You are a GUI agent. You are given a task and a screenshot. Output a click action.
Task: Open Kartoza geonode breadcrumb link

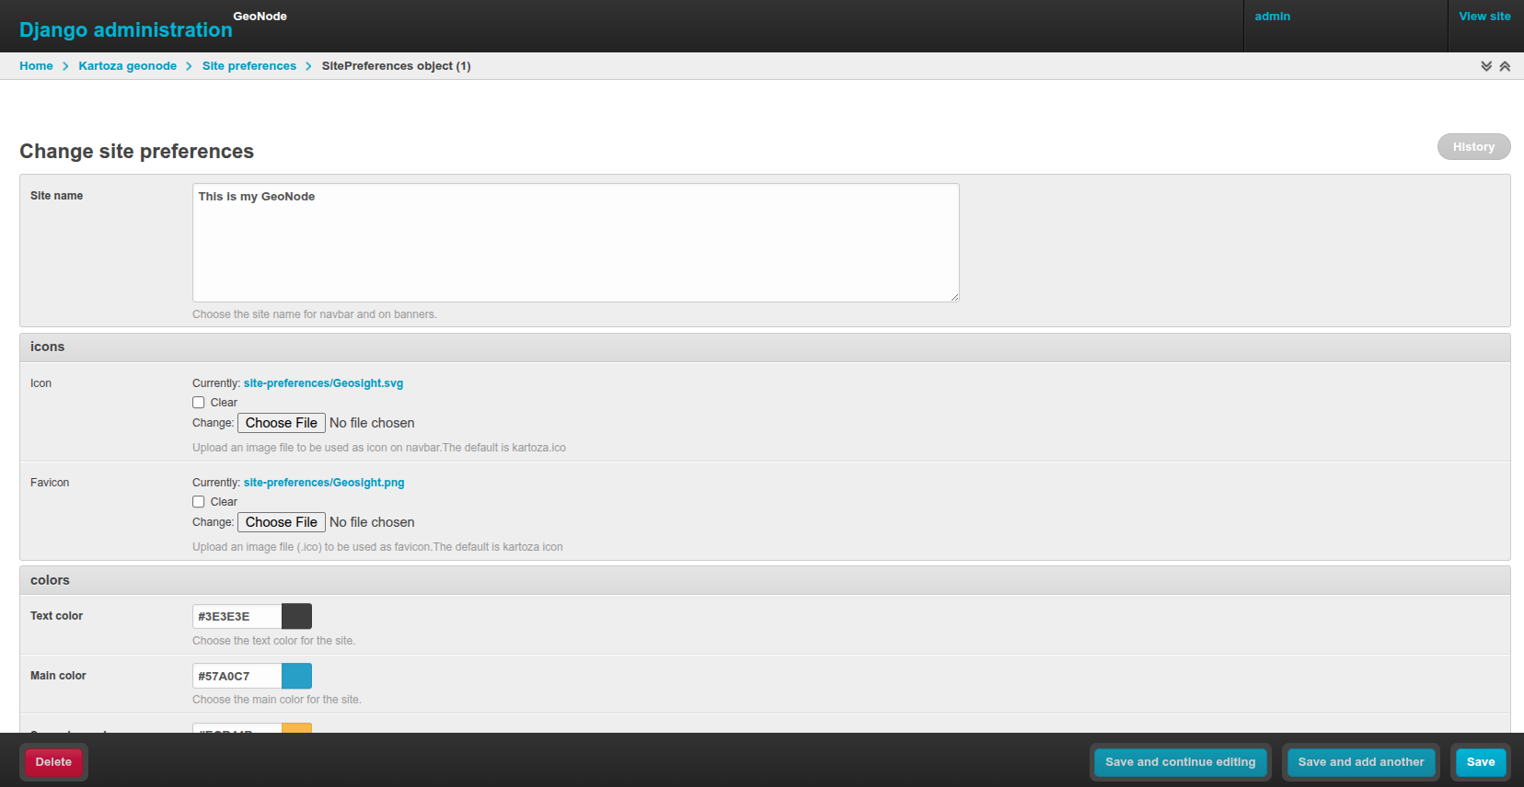[127, 66]
